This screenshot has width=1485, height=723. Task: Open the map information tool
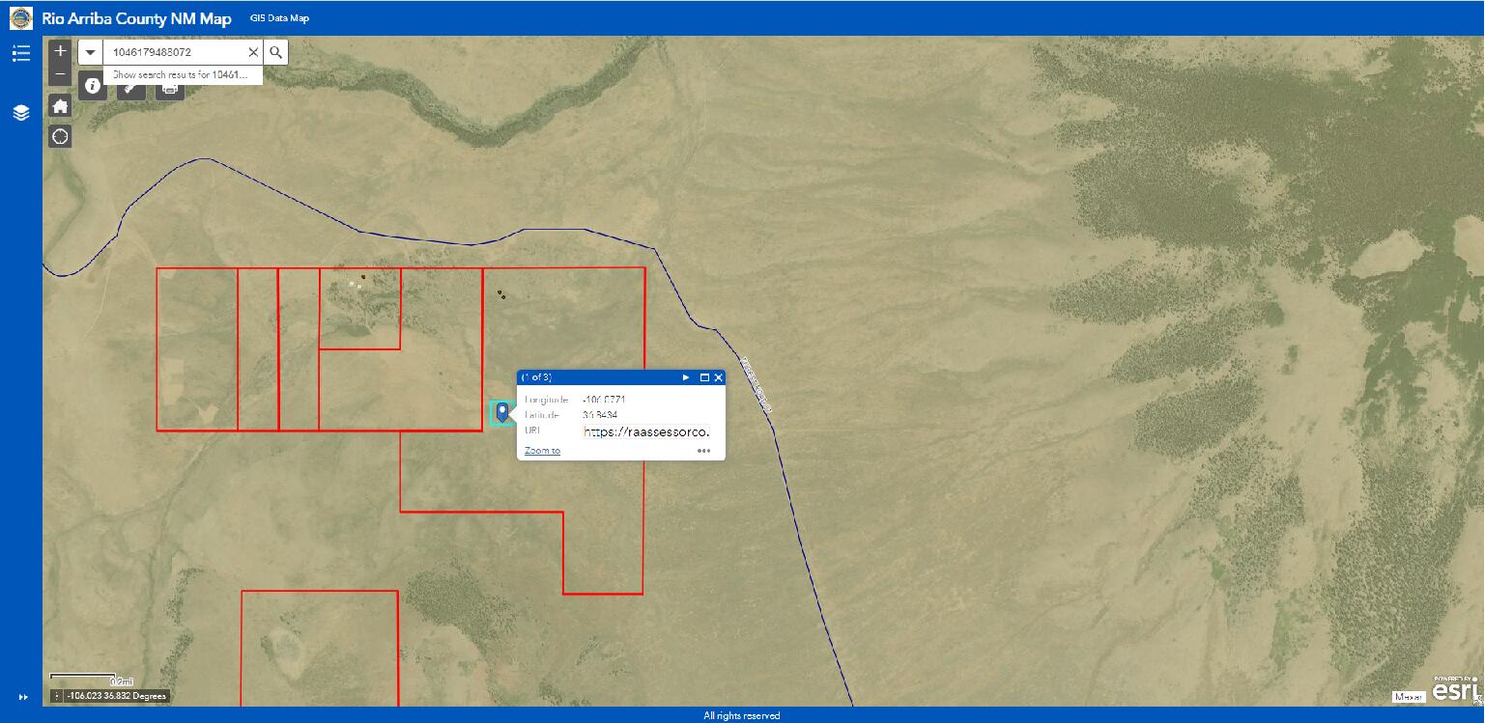pyautogui.click(x=93, y=86)
